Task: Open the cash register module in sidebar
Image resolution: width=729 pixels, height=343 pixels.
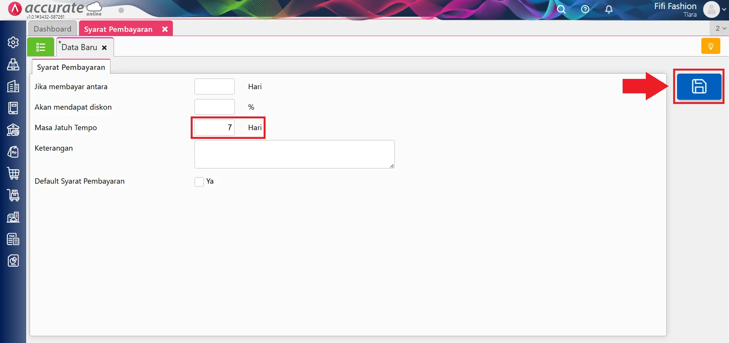Action: click(13, 65)
